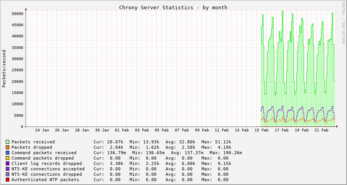Click the 07 Feb date label
347x185 pixels.
pos(182,130)
